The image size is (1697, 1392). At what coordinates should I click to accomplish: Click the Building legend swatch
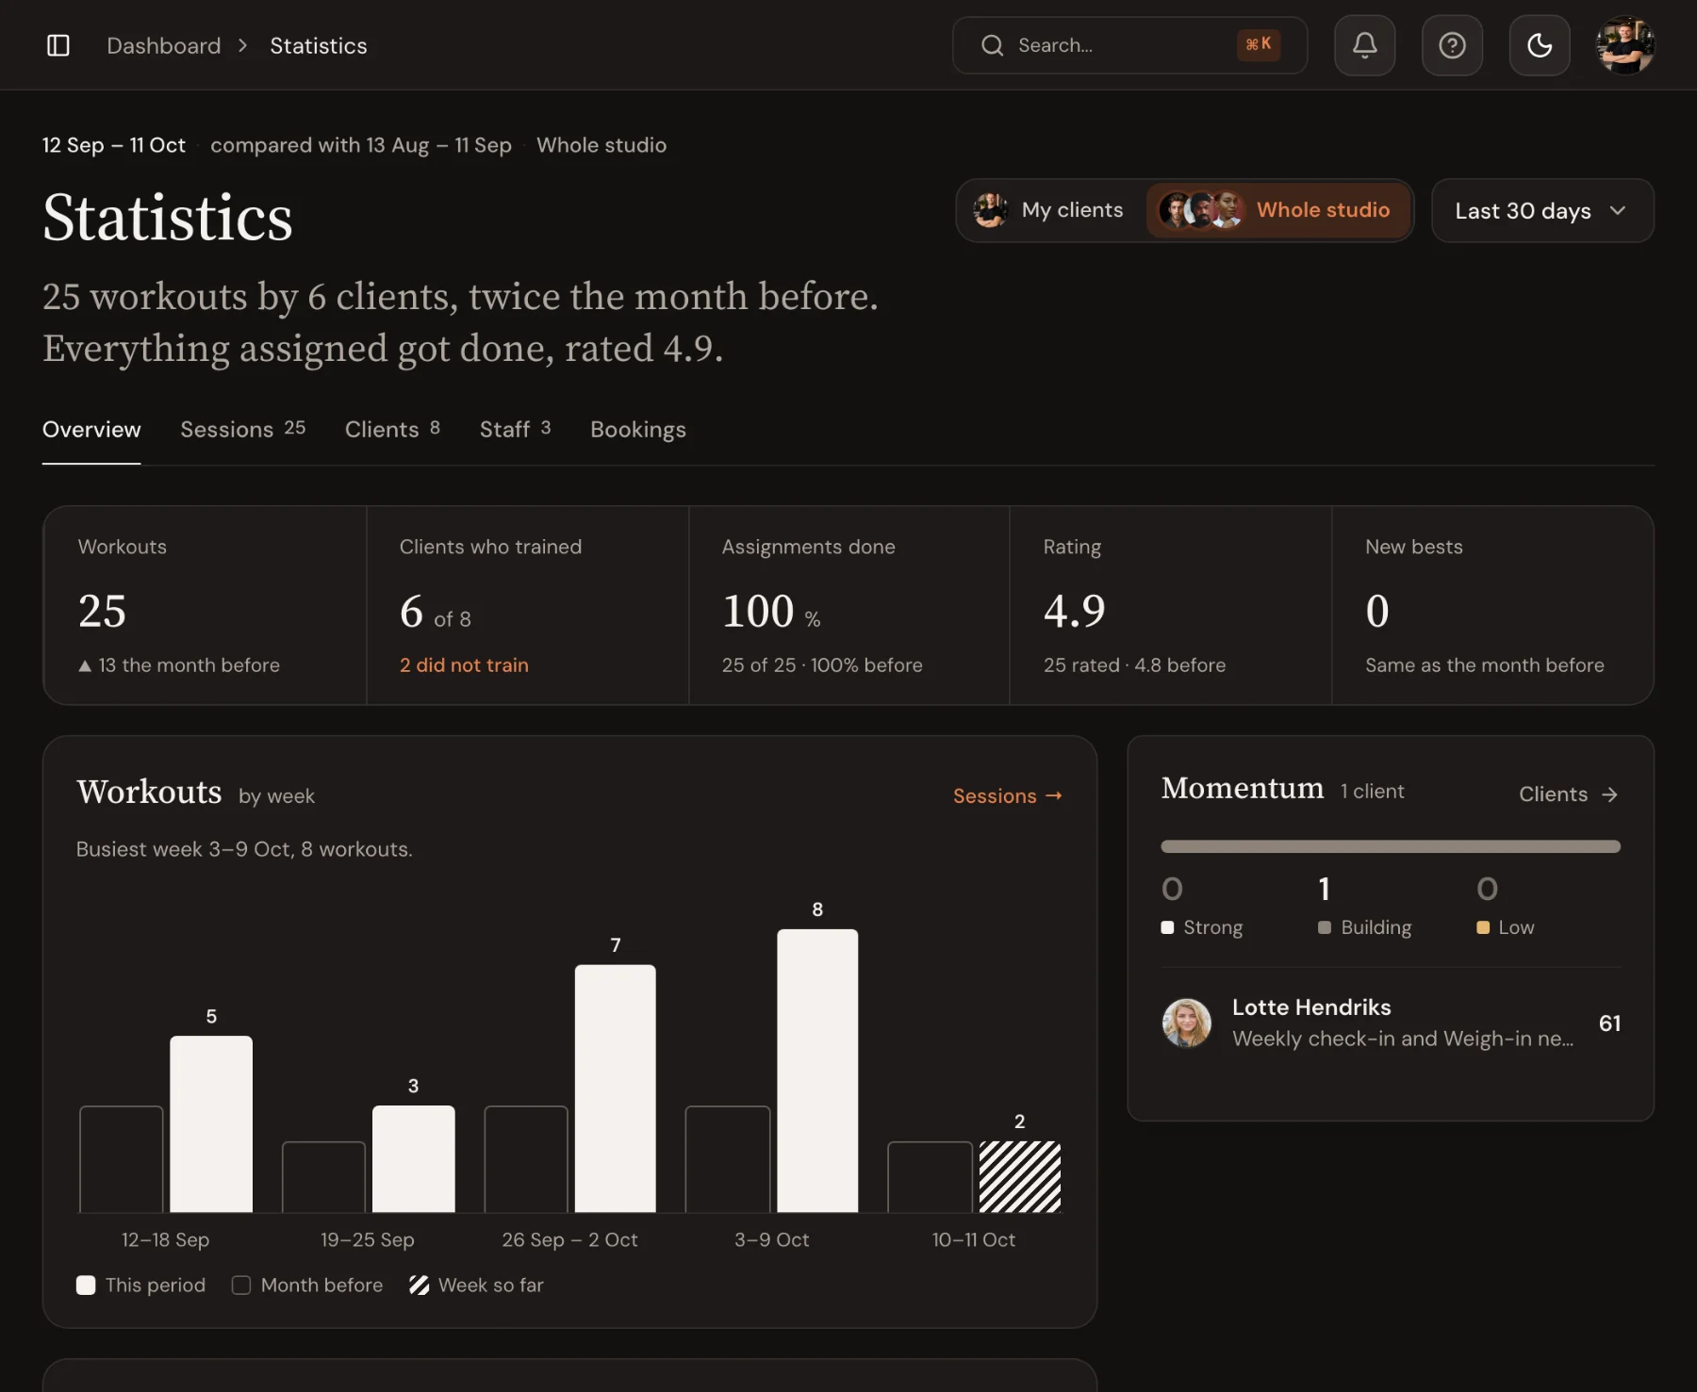(x=1325, y=927)
